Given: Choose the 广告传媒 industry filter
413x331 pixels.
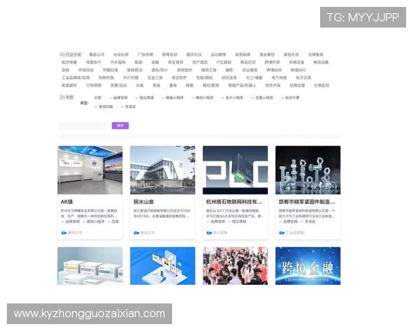Looking at the screenshot, I should 145,54.
